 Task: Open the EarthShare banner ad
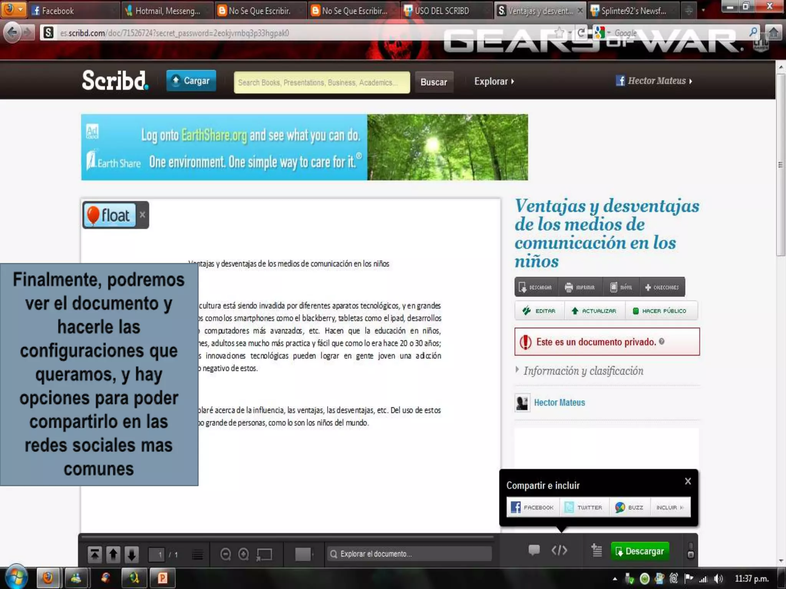[x=304, y=147]
